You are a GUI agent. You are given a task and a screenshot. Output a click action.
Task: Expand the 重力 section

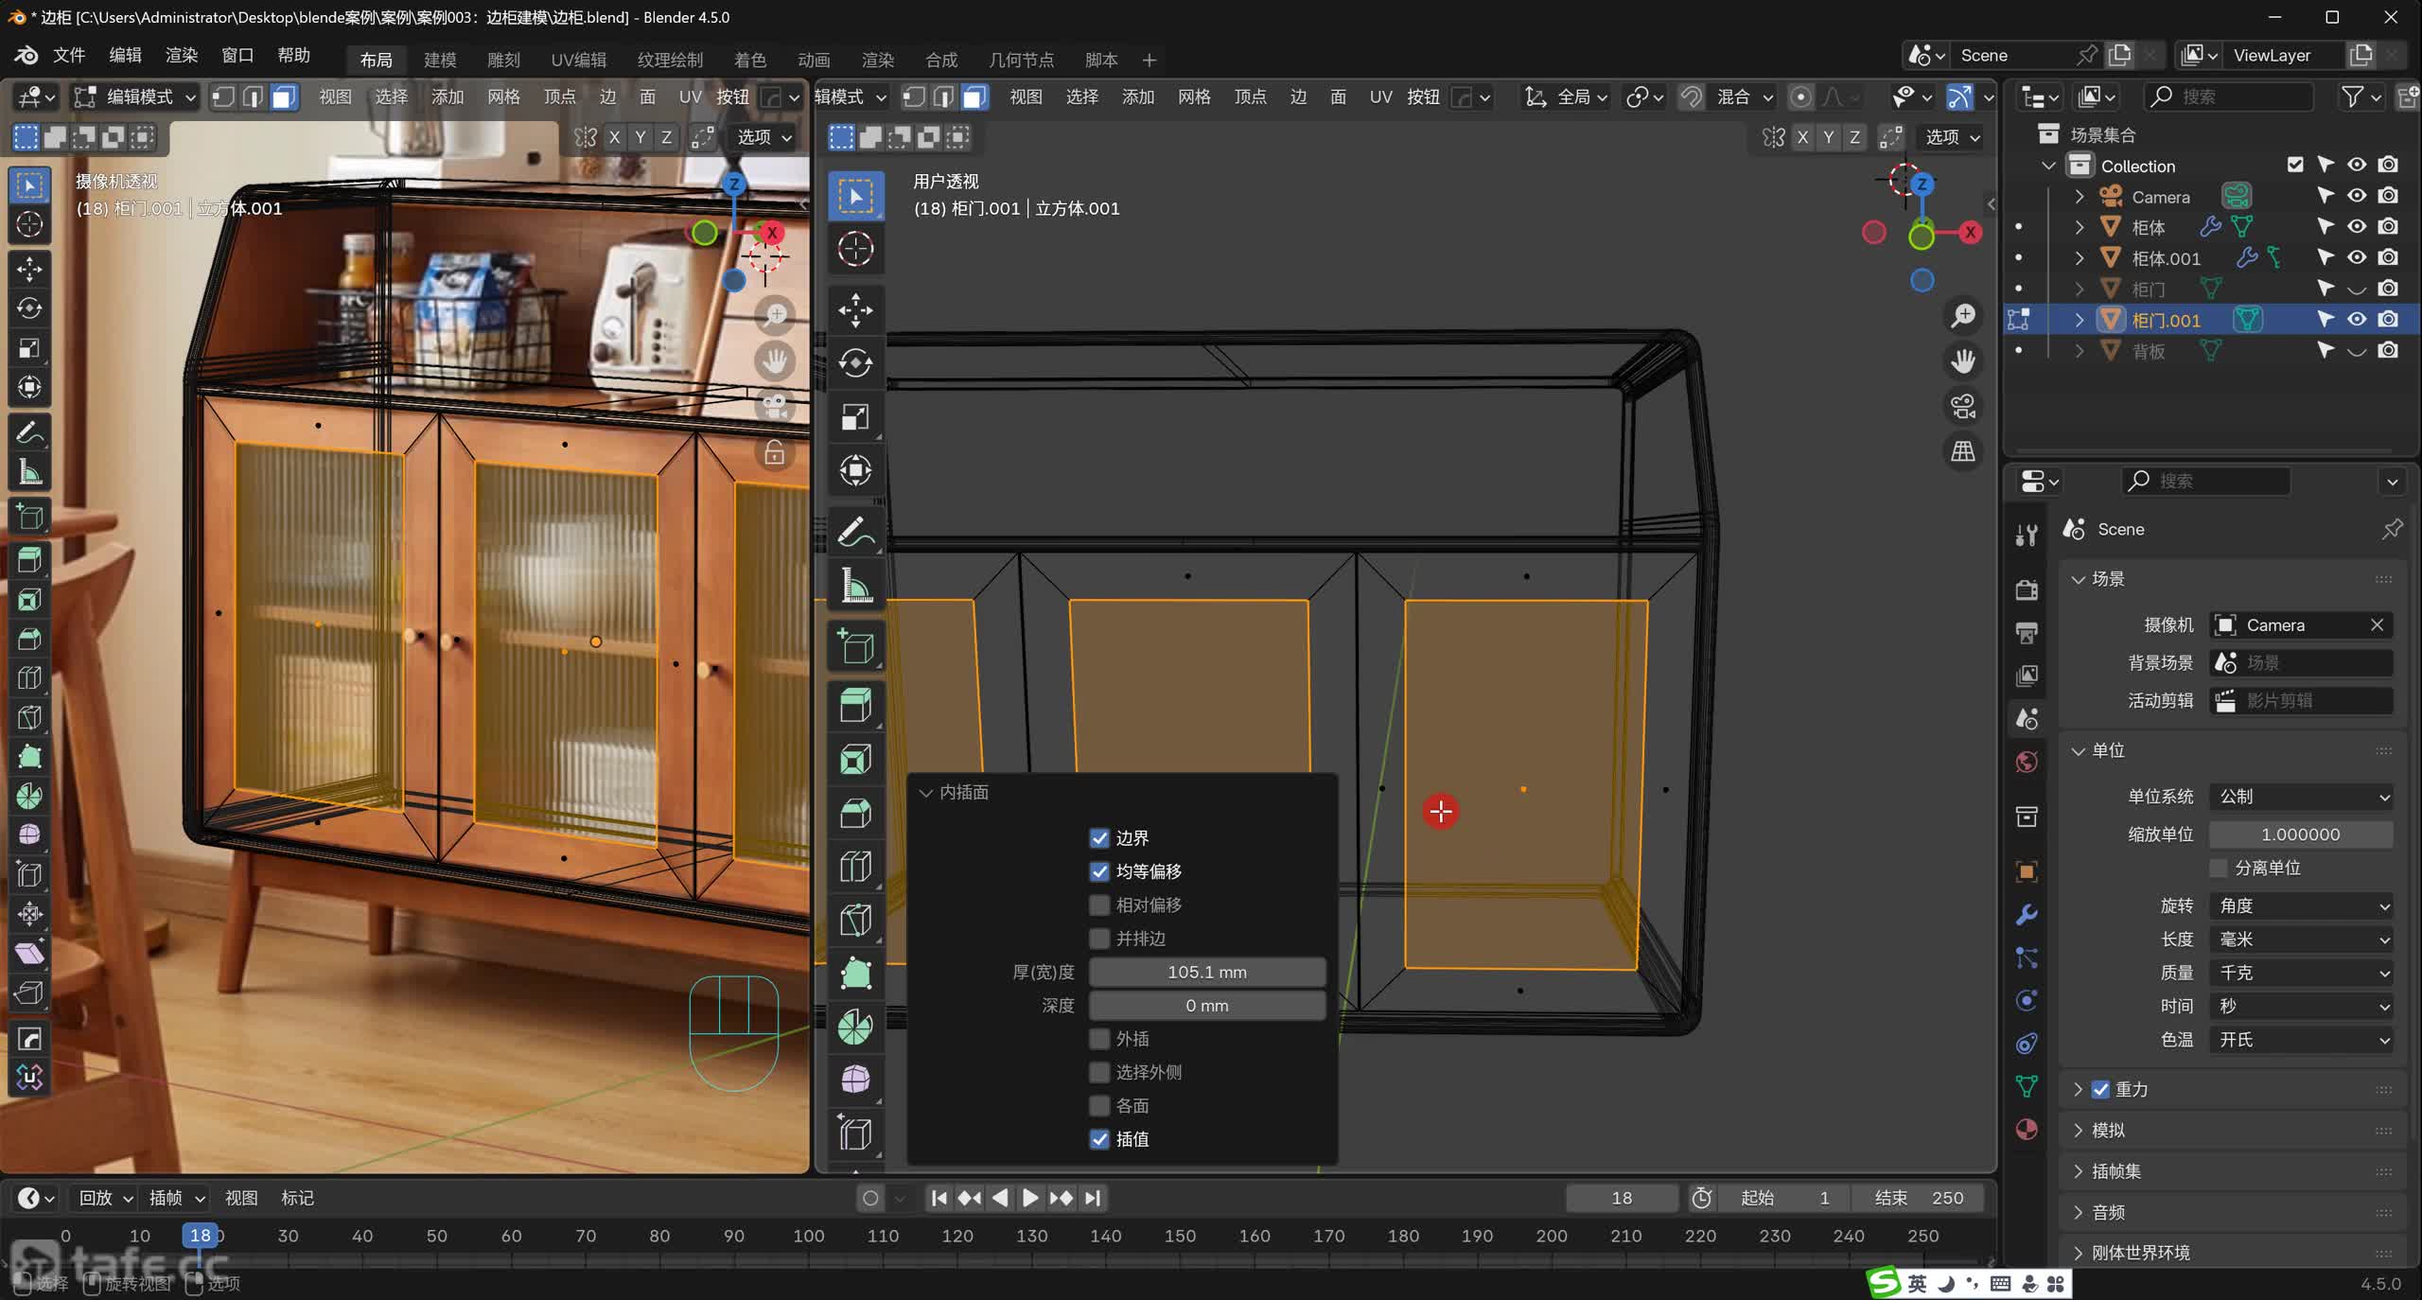click(2079, 1089)
